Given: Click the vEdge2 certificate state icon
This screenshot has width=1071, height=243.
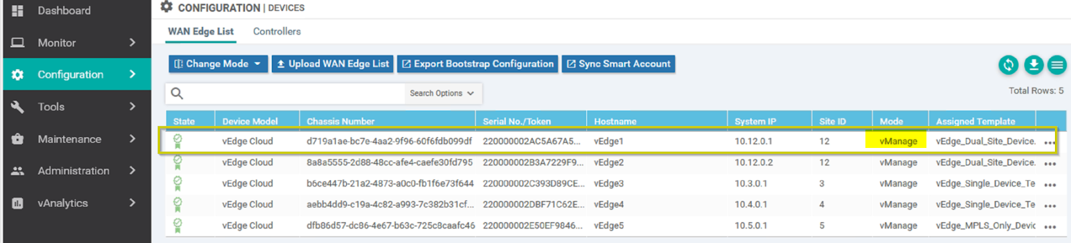Looking at the screenshot, I should pyautogui.click(x=177, y=163).
